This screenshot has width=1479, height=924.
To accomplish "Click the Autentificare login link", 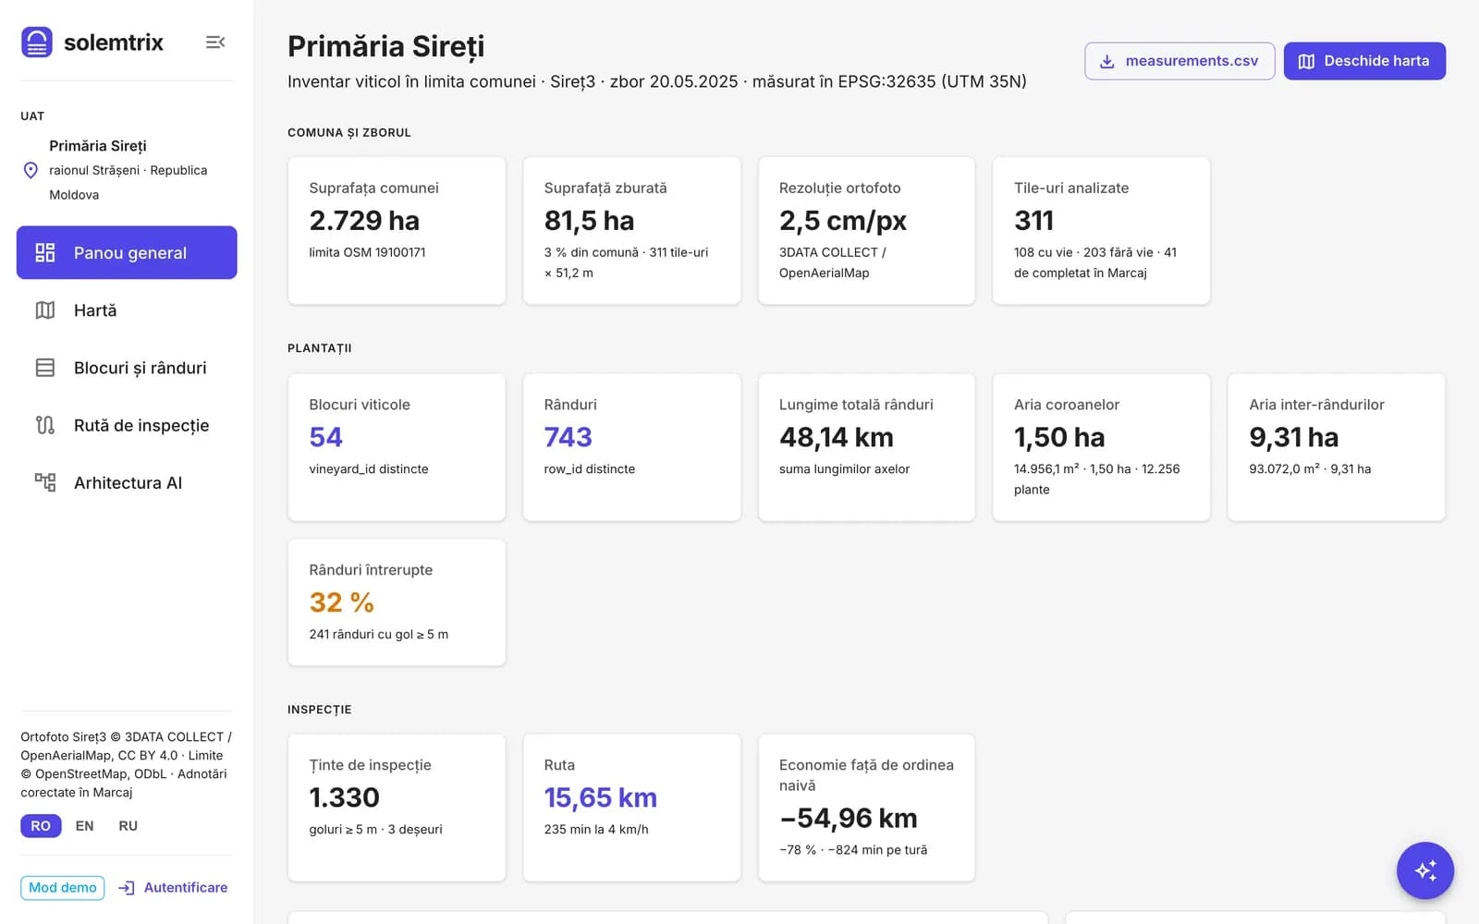I will pos(173,888).
